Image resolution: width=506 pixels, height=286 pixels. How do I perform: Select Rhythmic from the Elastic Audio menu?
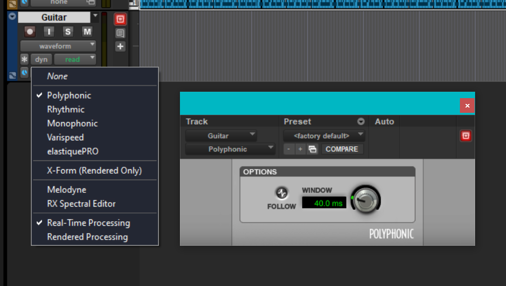click(x=66, y=109)
